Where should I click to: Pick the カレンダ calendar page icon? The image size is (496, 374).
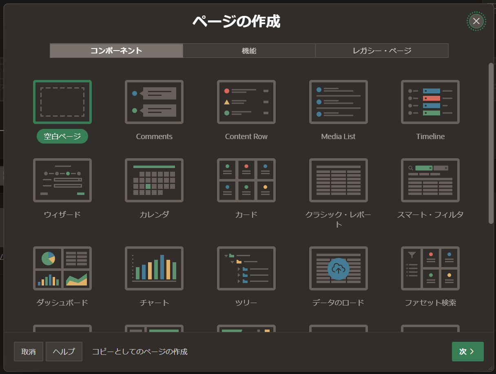tap(154, 180)
